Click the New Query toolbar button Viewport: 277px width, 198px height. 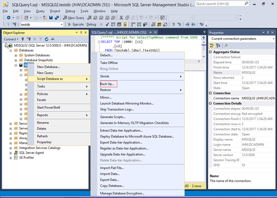pos(74,18)
